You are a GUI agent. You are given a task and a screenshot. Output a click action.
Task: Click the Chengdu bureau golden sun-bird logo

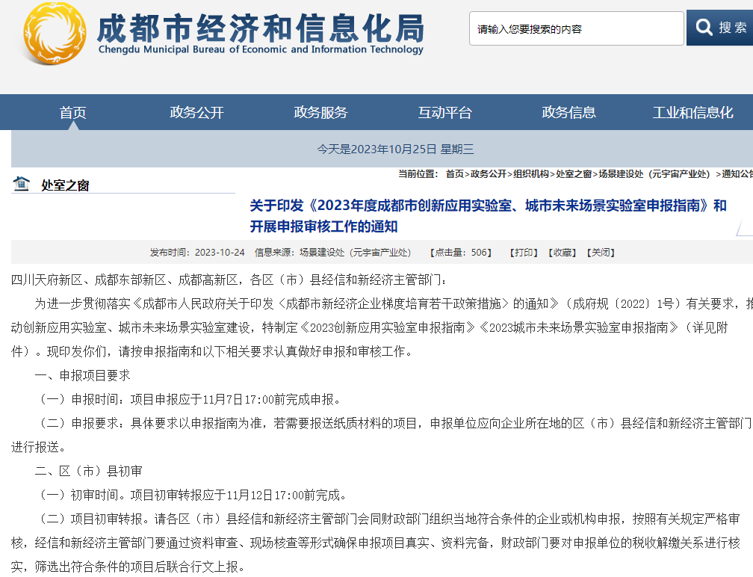tap(54, 33)
